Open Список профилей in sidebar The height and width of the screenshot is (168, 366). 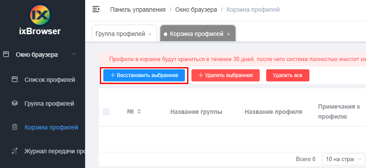pos(50,80)
